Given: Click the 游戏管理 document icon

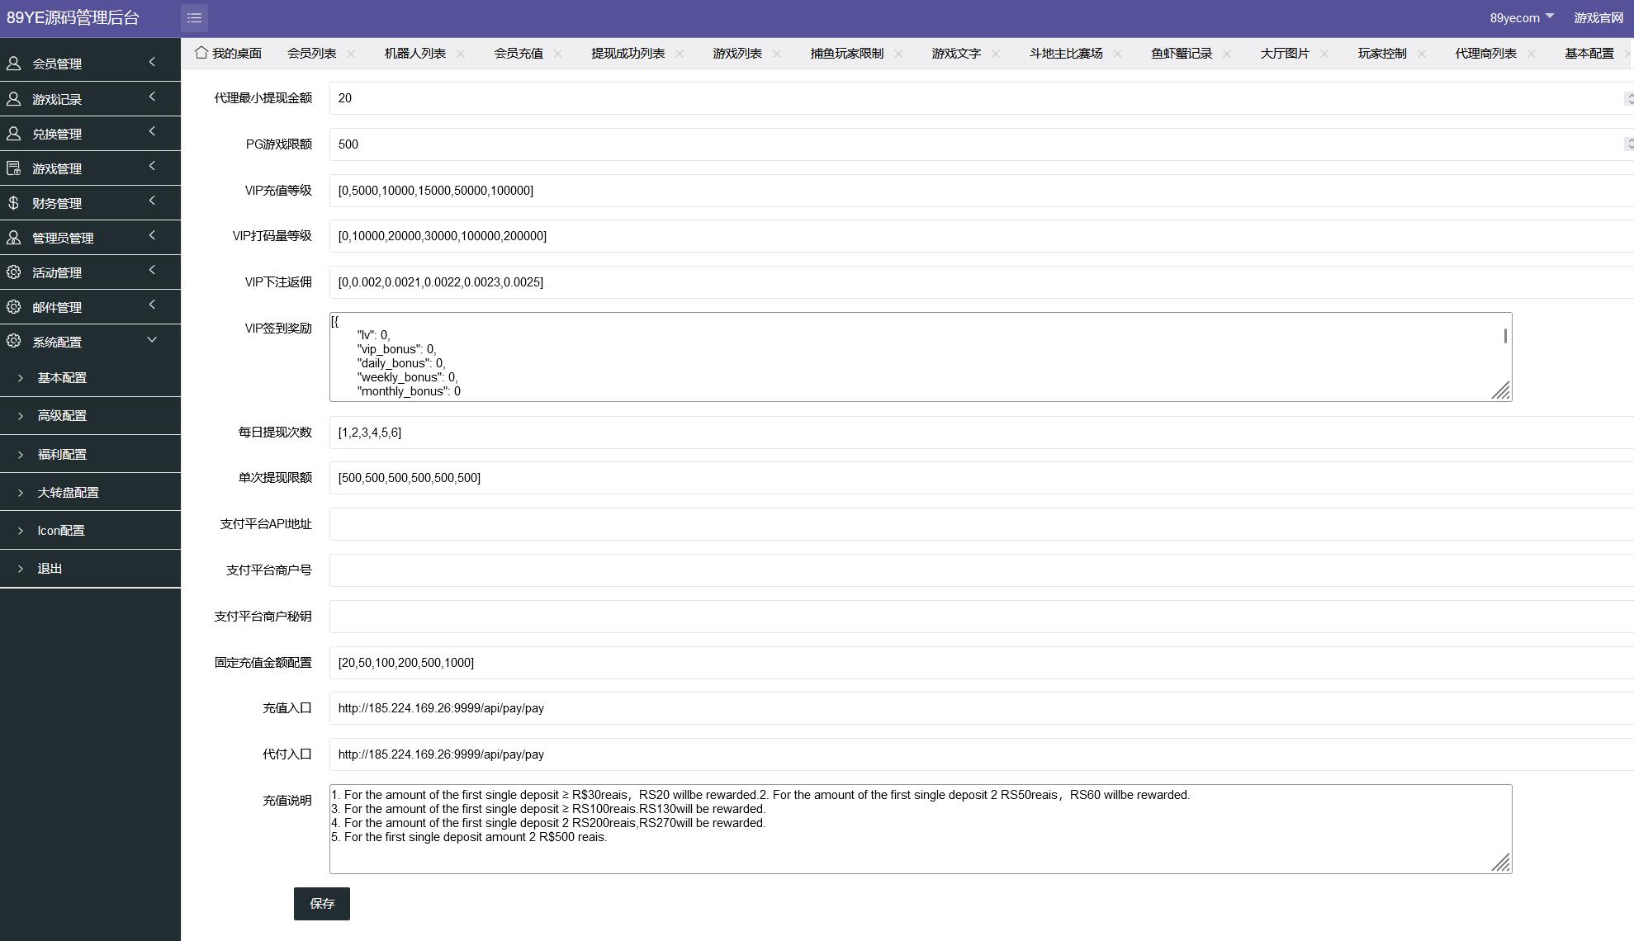Looking at the screenshot, I should (13, 168).
